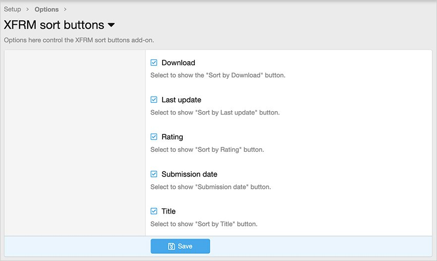Screen dimensions: 437x261
Task: Untick the Submission date checkbox
Action: (154, 174)
